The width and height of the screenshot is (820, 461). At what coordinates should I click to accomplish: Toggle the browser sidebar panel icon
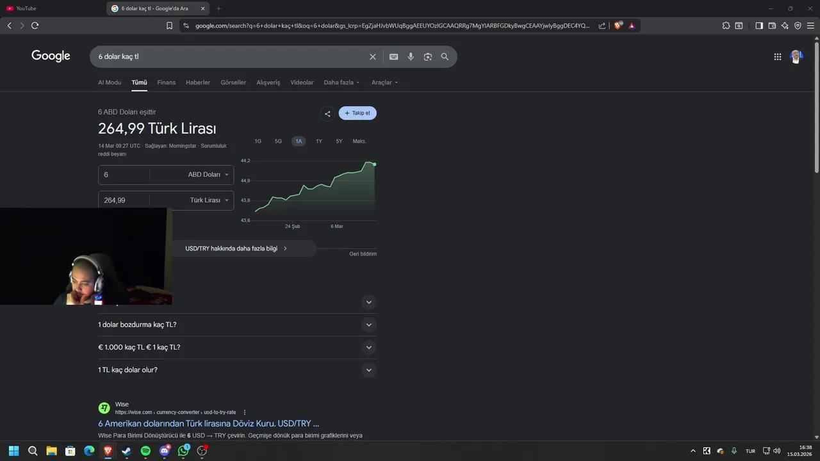click(759, 26)
